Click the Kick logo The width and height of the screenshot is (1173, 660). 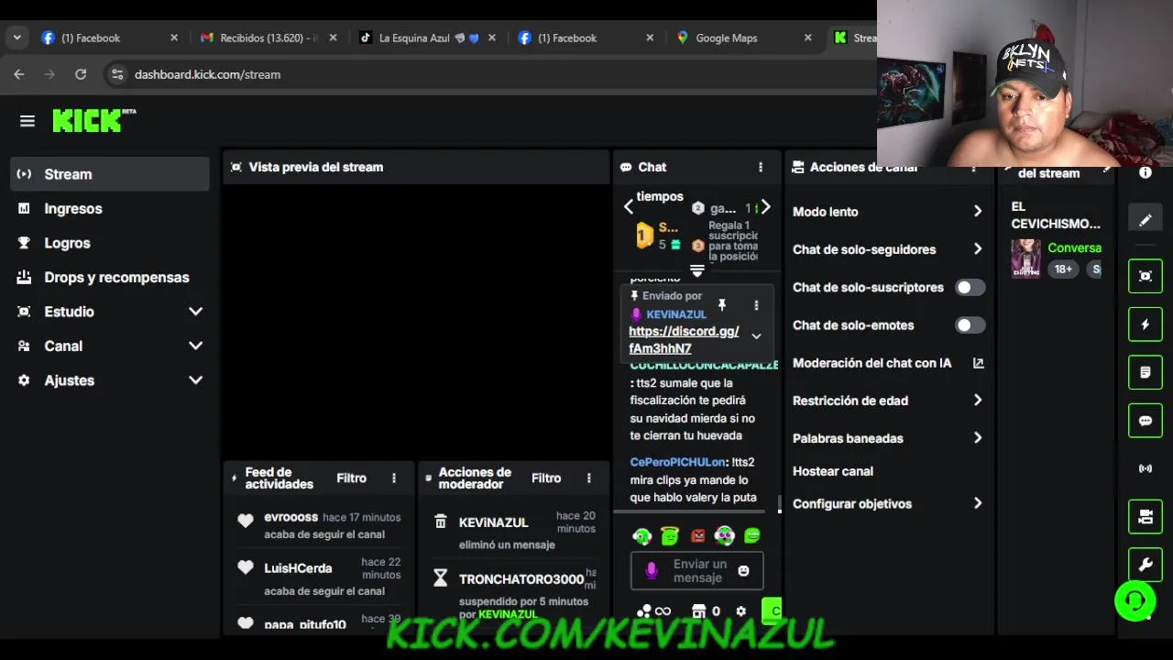(93, 120)
